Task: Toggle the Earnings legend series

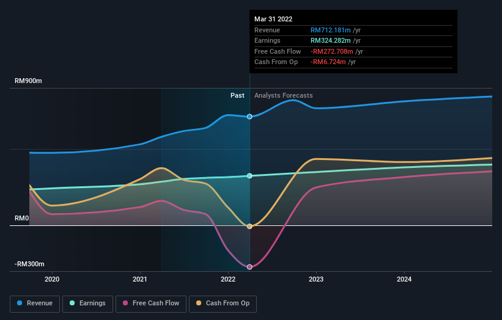Action: 87,304
